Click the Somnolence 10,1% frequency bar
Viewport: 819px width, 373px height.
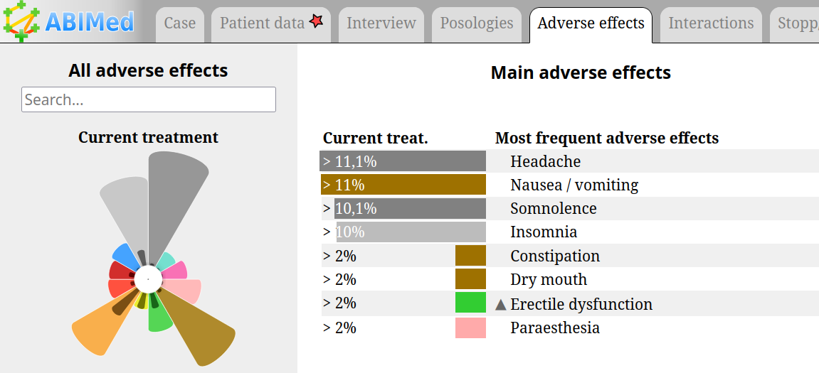click(403, 209)
